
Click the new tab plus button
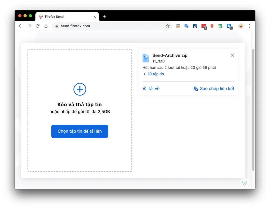pos(105,16)
